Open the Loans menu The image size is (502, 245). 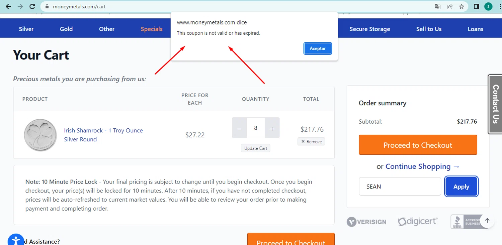point(476,29)
